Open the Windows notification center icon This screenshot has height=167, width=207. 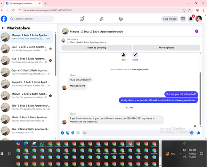(202, 153)
